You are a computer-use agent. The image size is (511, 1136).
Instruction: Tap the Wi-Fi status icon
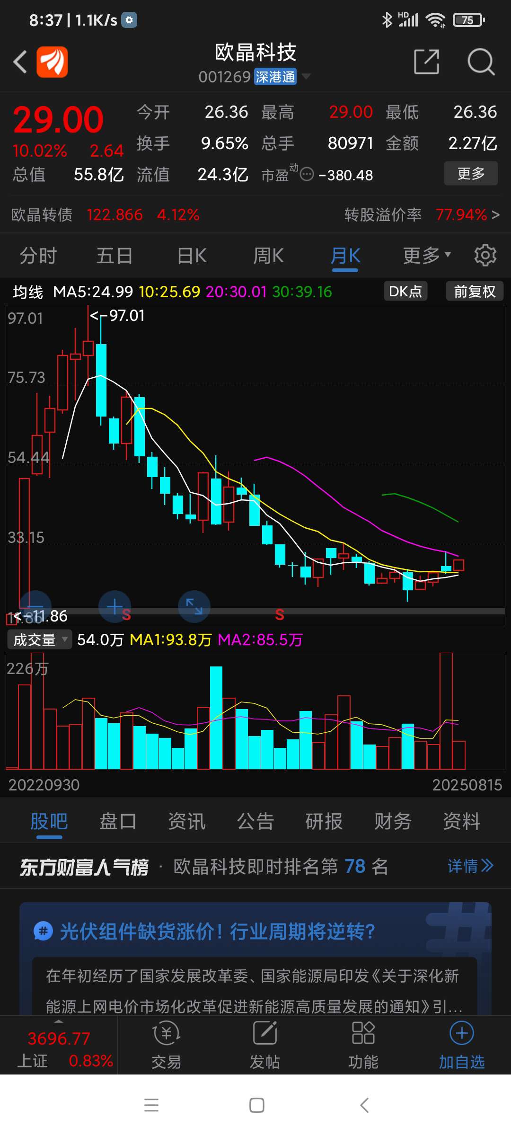tap(435, 20)
